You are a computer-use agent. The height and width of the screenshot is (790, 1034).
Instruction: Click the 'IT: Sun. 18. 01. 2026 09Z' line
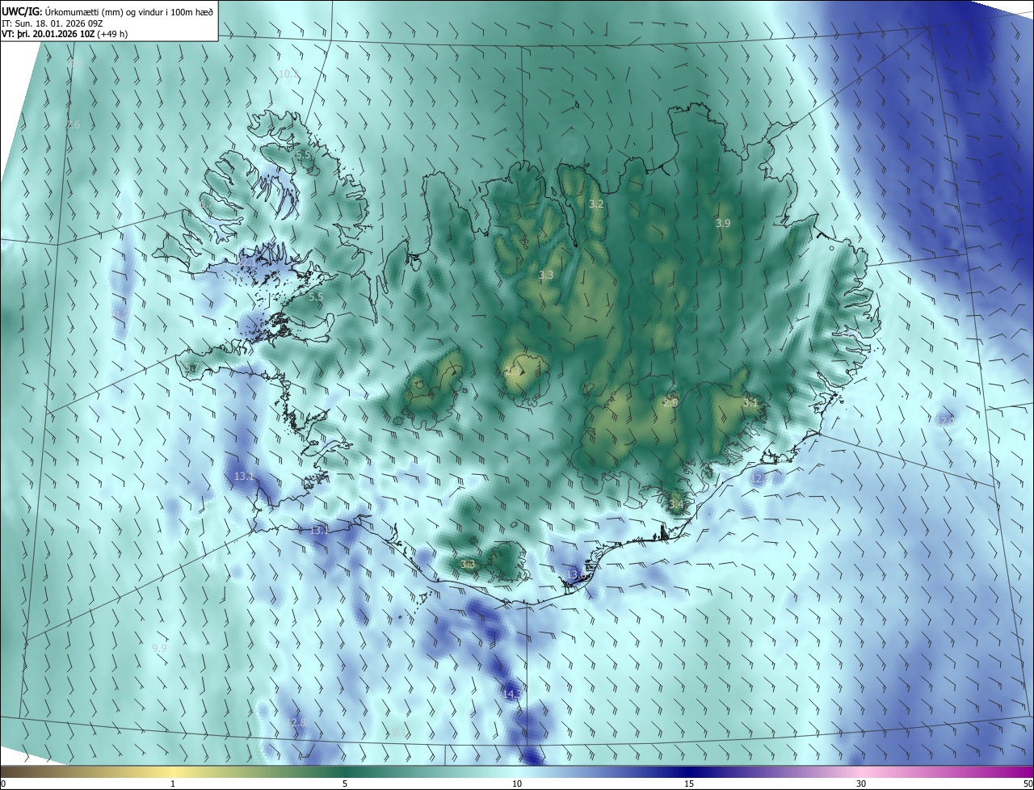tap(53, 23)
